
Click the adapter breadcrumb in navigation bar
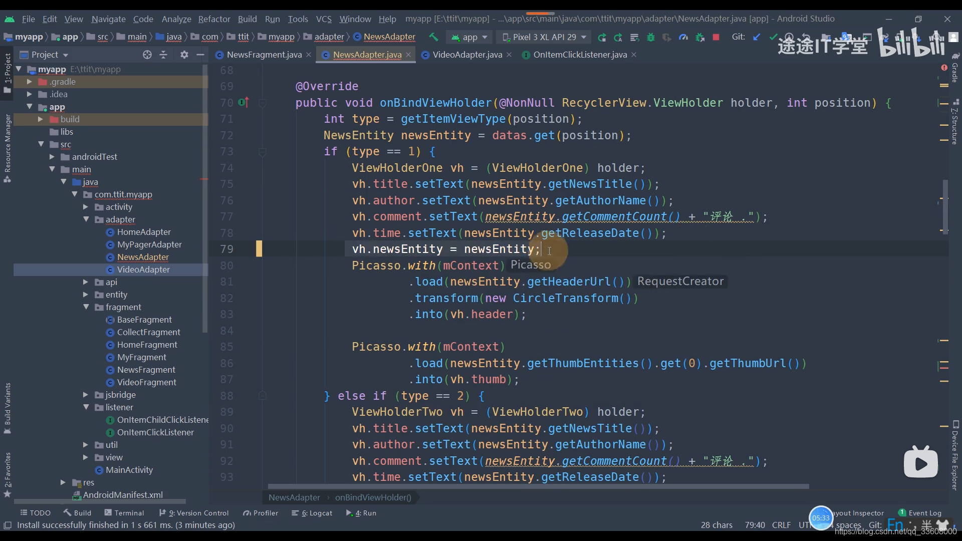324,37
